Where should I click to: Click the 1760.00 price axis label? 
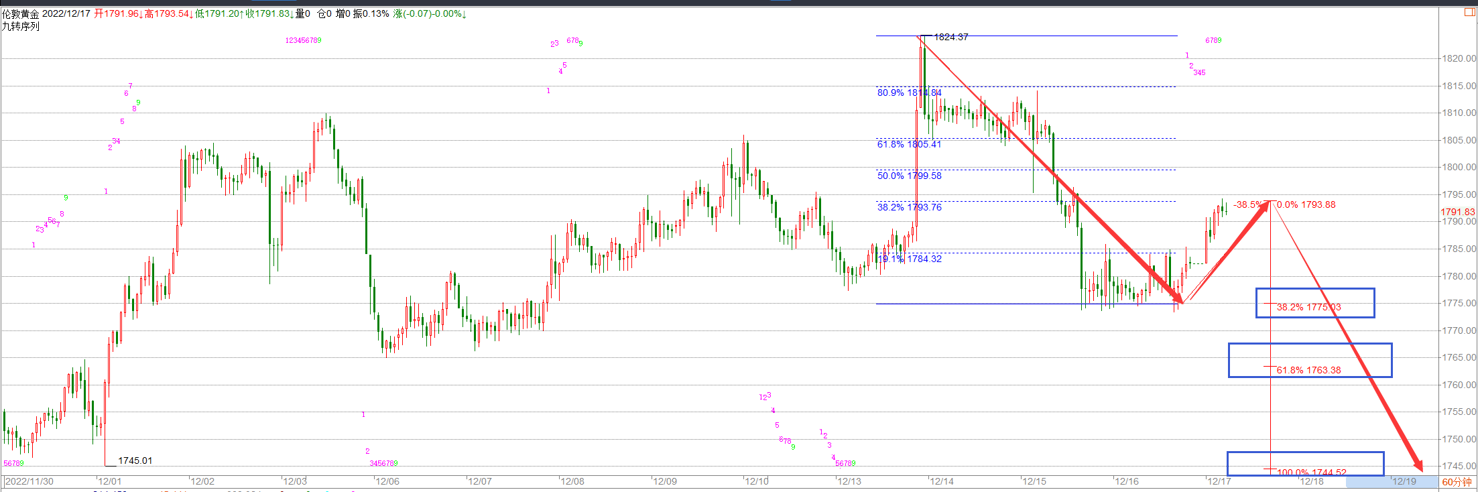coord(1459,385)
